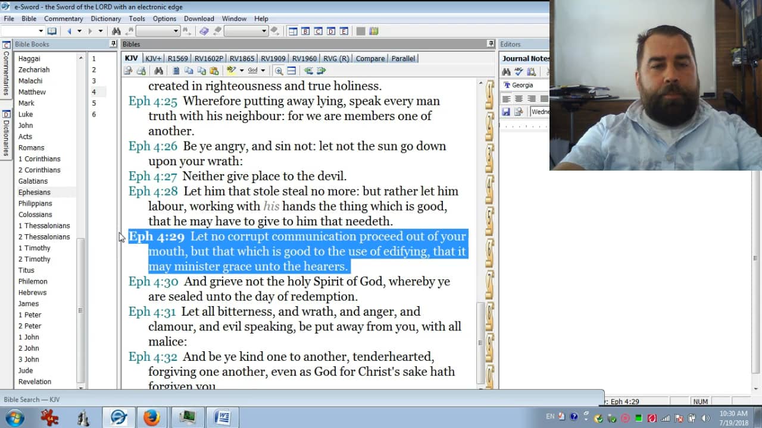Switch to the RV1960 Bible tab
Image resolution: width=762 pixels, height=428 pixels.
coord(304,58)
